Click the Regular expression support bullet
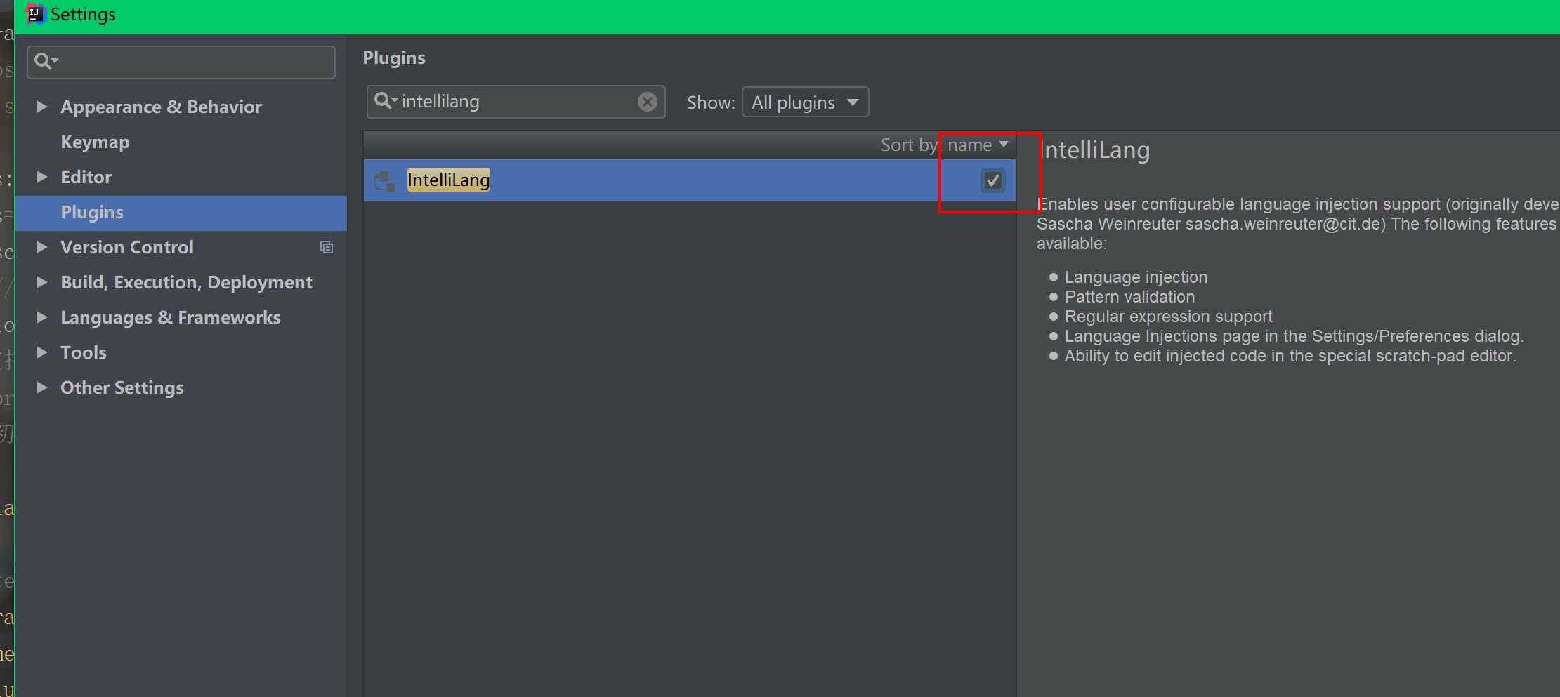Image resolution: width=1560 pixels, height=697 pixels. pos(1168,317)
